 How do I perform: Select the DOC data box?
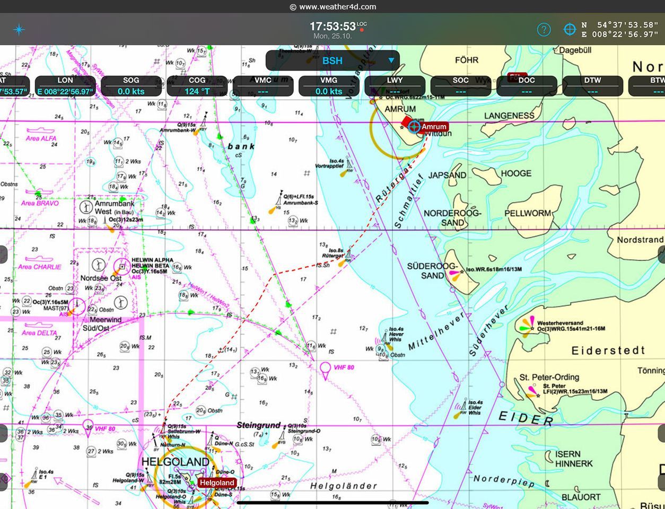[527, 86]
